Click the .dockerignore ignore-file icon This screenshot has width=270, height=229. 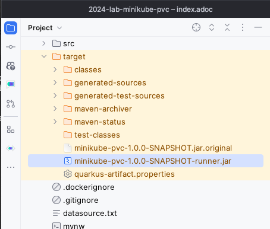click(56, 187)
